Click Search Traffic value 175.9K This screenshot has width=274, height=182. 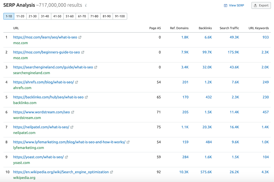pyautogui.click(x=233, y=52)
